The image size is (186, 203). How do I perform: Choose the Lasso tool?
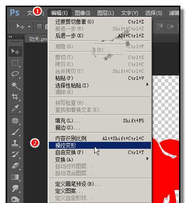click(15, 74)
